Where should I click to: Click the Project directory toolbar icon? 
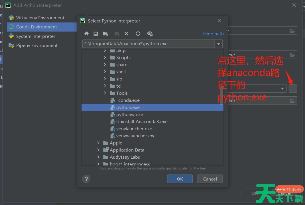105,34
